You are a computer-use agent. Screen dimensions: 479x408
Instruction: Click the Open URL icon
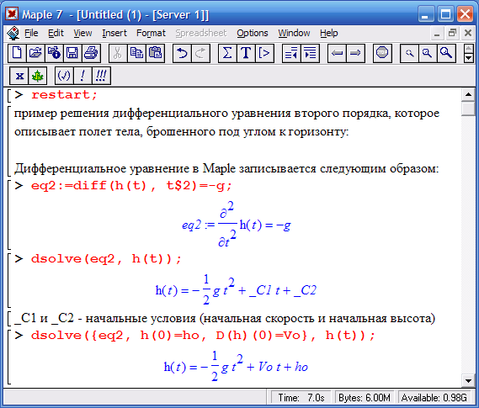54,53
